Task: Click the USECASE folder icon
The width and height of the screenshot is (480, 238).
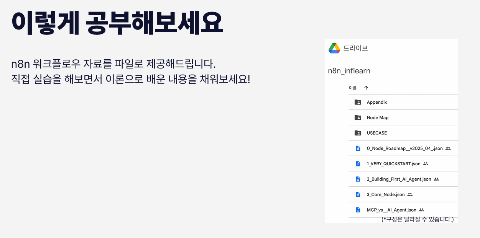Action: pos(358,133)
